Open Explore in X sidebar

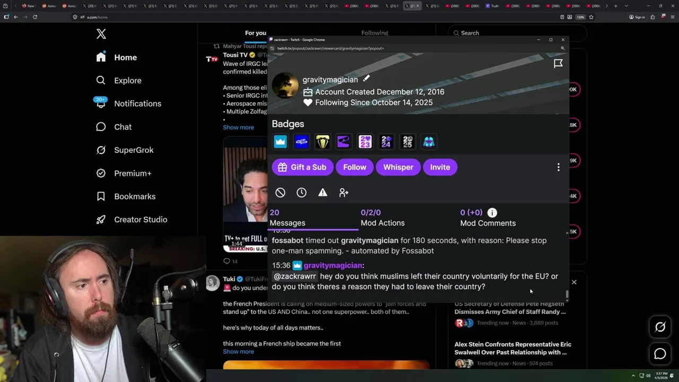(118, 81)
